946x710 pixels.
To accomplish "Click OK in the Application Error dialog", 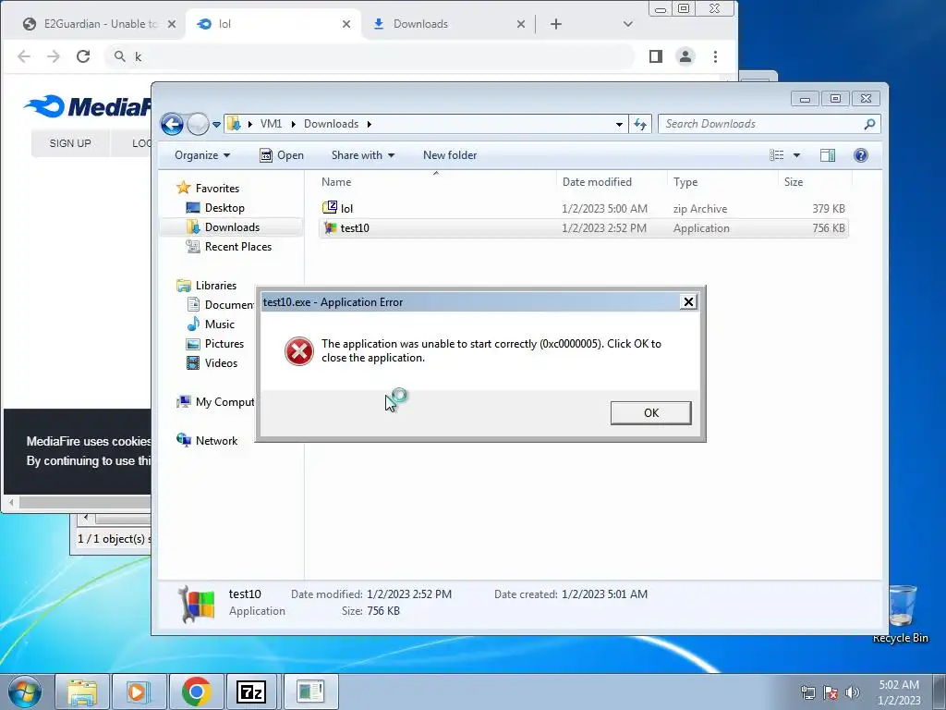I will click(650, 413).
